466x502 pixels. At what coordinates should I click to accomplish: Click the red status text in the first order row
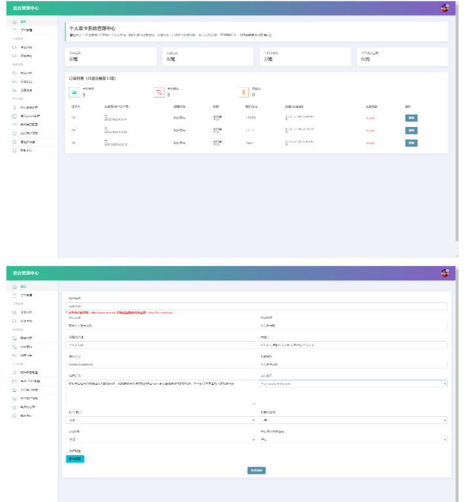370,118
